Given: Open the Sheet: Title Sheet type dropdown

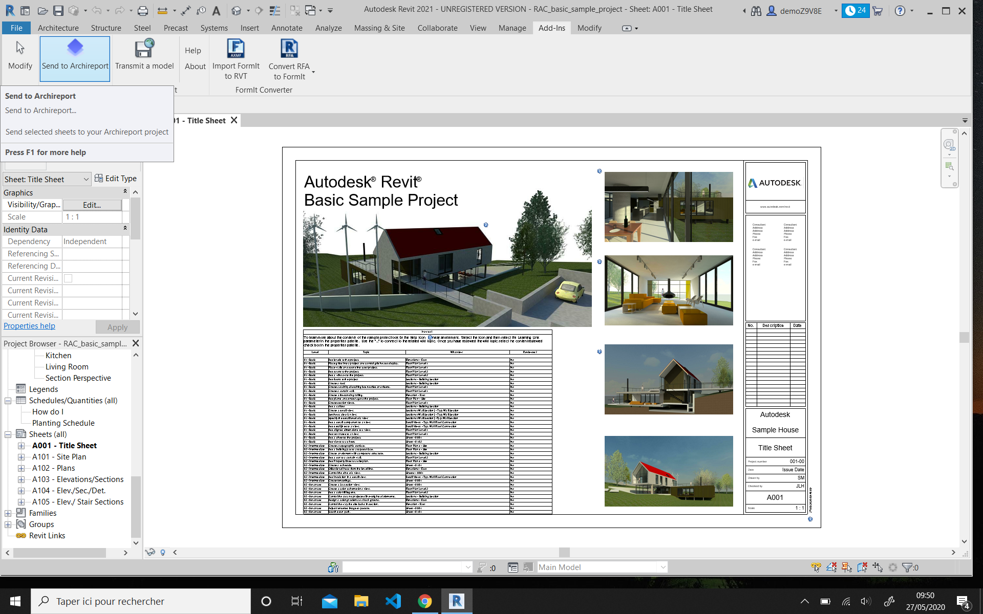Looking at the screenshot, I should point(86,179).
